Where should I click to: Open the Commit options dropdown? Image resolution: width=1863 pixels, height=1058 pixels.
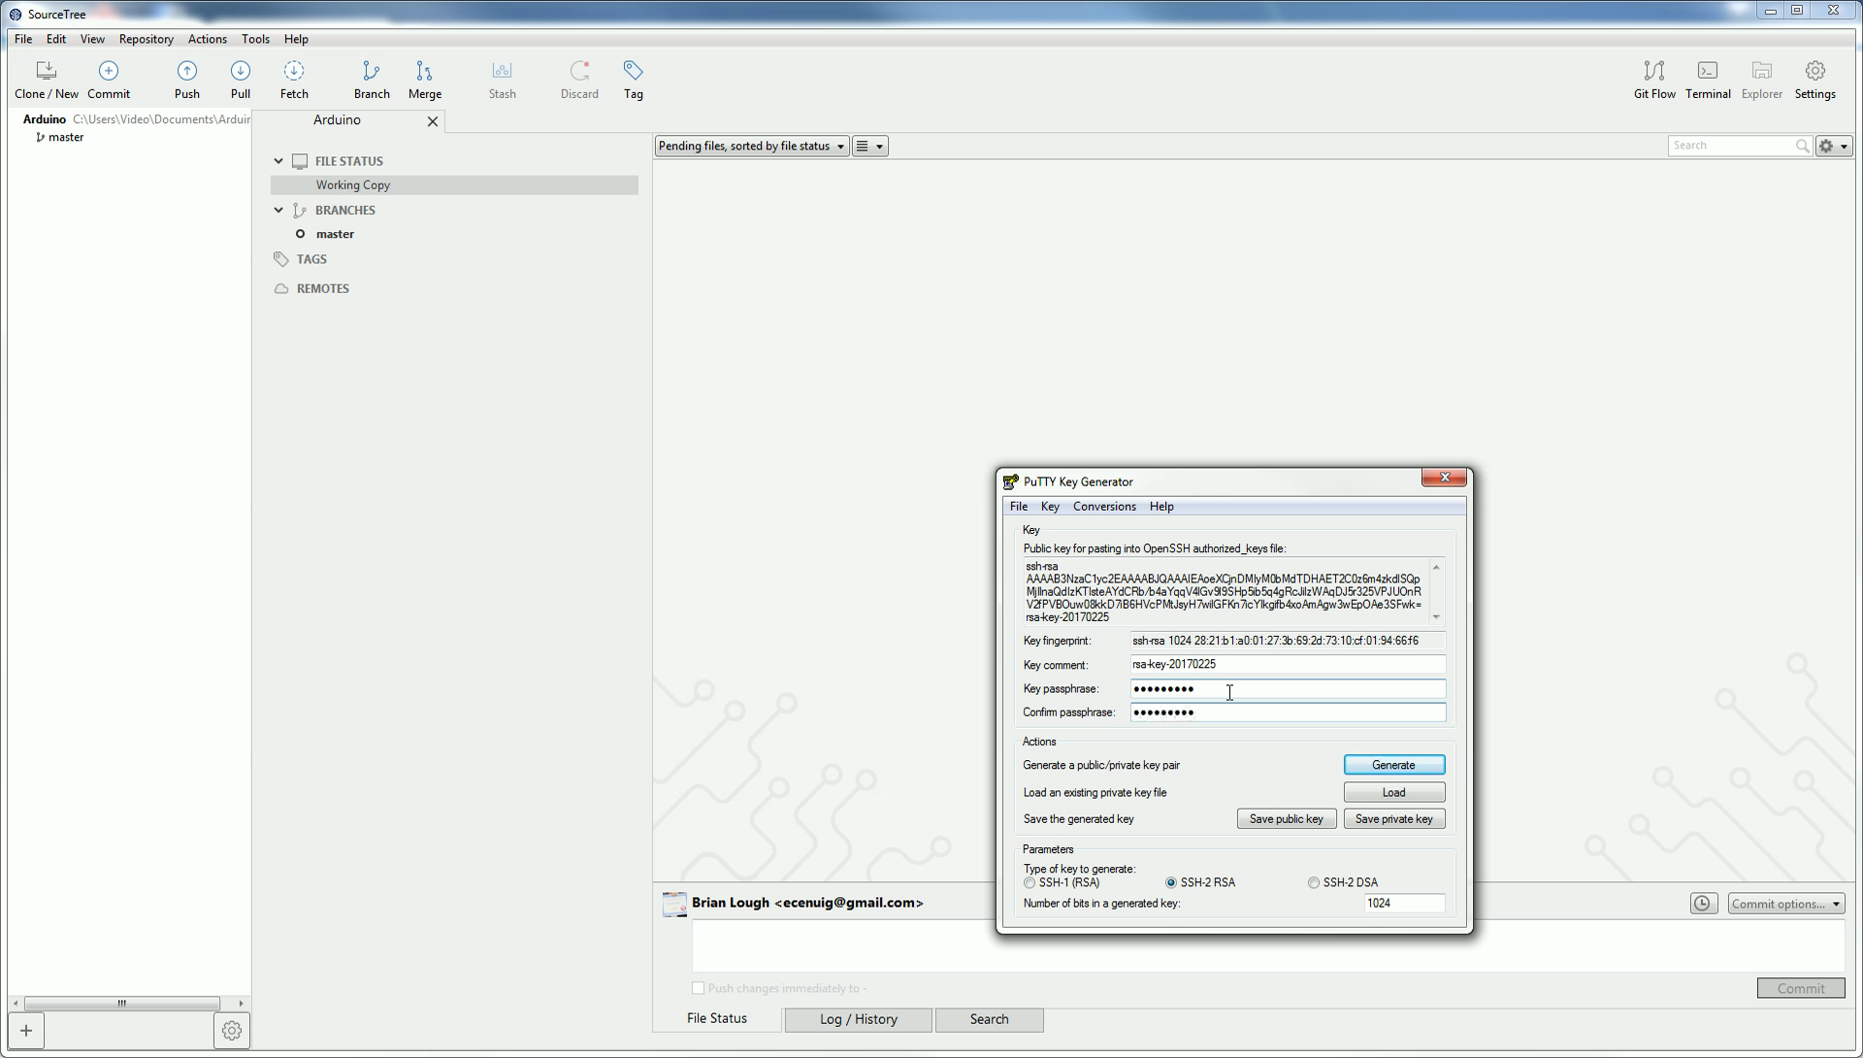[x=1785, y=904]
